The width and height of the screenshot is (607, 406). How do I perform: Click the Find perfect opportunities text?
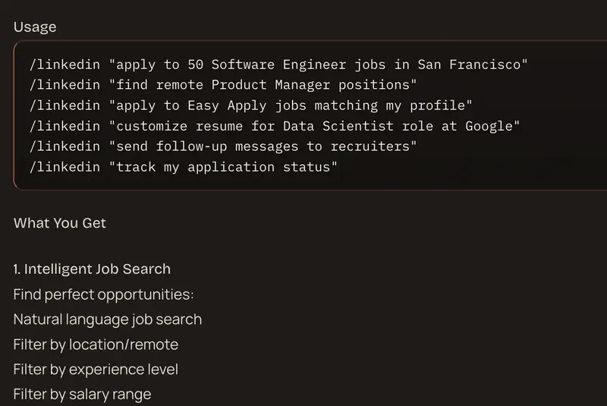point(103,294)
